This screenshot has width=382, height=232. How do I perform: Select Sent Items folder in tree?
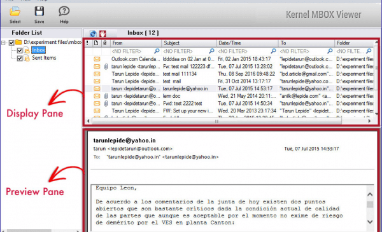pos(44,58)
